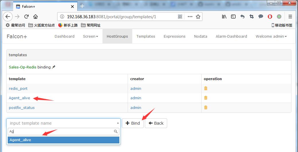Screen dimensions: 298x152
Task: Open the Alarm-Dashboard nav item
Action: pyautogui.click(x=231, y=36)
